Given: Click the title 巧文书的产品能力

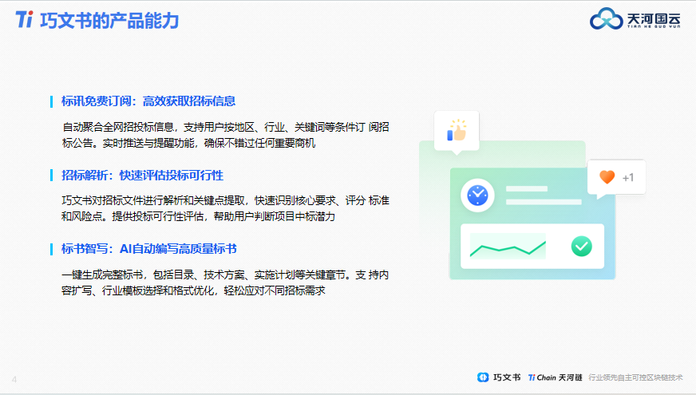Looking at the screenshot, I should click(109, 21).
